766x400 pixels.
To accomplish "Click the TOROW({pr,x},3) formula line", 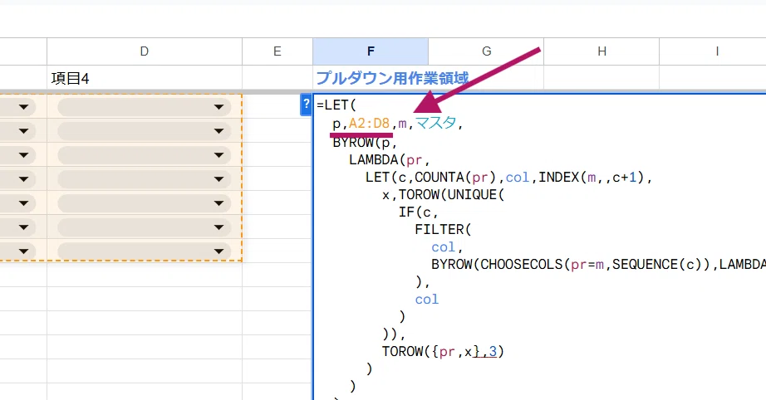I will tap(443, 351).
